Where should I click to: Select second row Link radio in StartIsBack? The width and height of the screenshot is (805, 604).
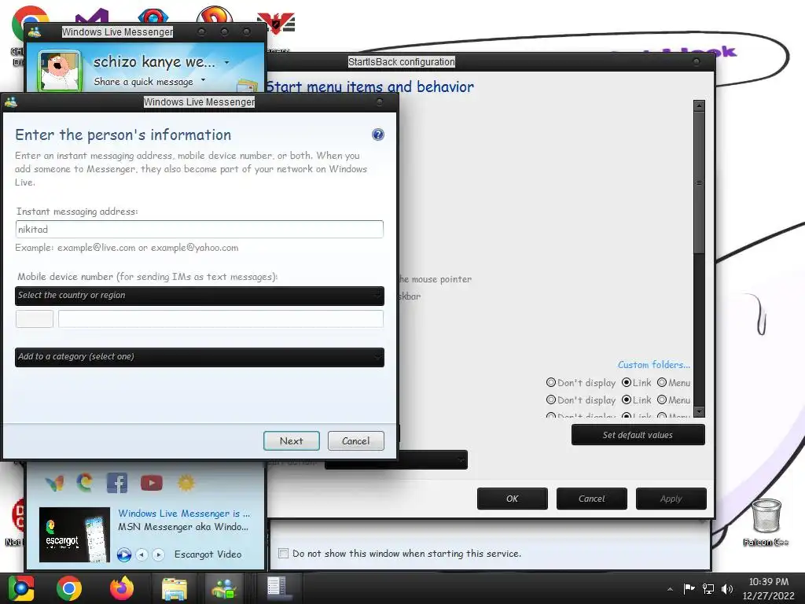pyautogui.click(x=627, y=400)
